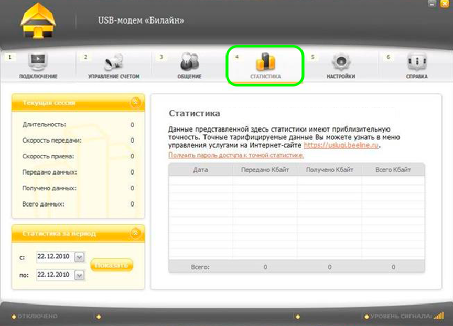453x326 pixels.
Task: Click the Передано Кбайт column header
Action: 265,170
